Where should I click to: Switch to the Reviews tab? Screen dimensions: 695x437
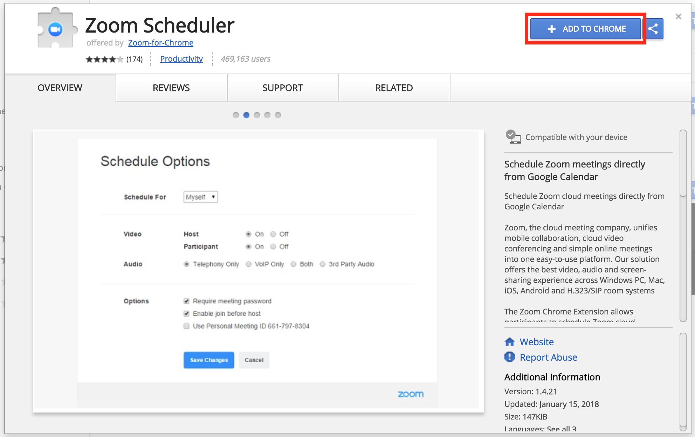click(171, 88)
